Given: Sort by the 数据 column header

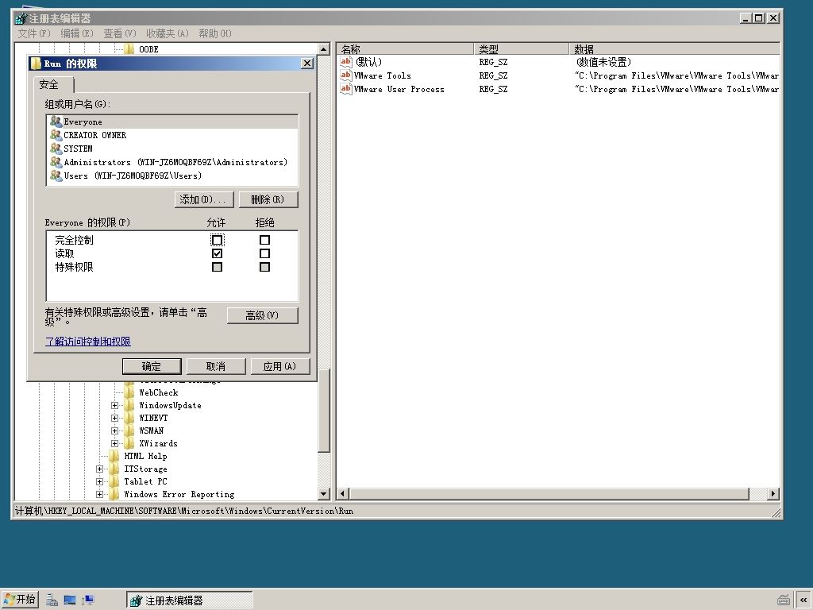Looking at the screenshot, I should [675, 48].
